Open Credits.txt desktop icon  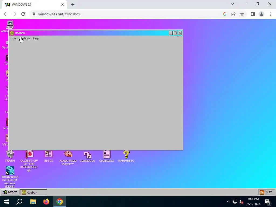[x=107, y=156]
